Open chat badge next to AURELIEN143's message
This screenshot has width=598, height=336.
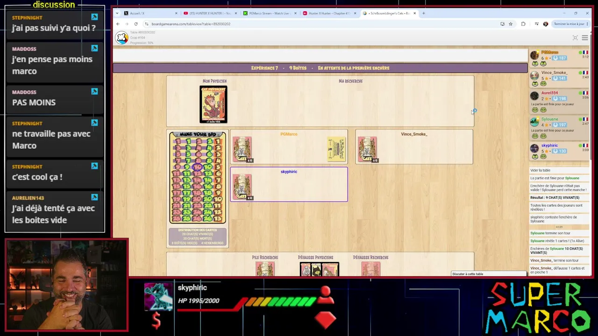point(94,197)
